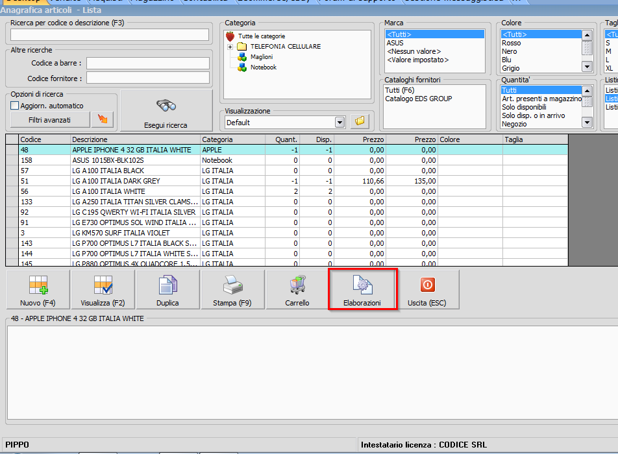Select Grigio in the Colore list
This screenshot has height=454, width=618.
click(x=541, y=69)
